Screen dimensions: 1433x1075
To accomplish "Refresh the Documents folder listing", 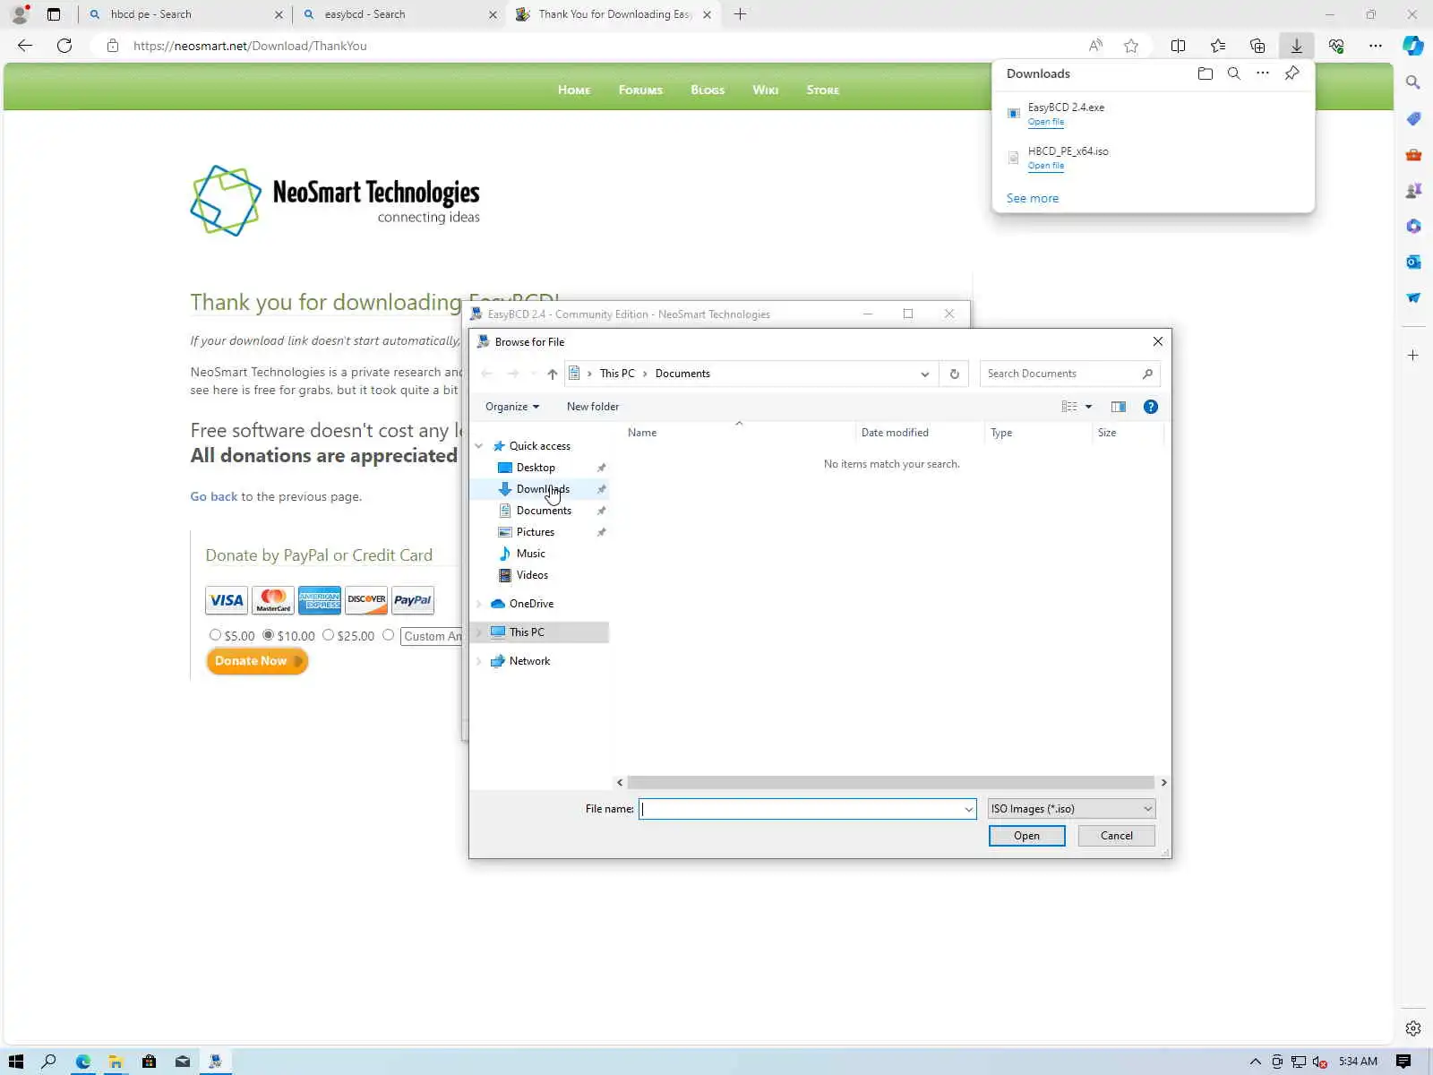I will (954, 374).
